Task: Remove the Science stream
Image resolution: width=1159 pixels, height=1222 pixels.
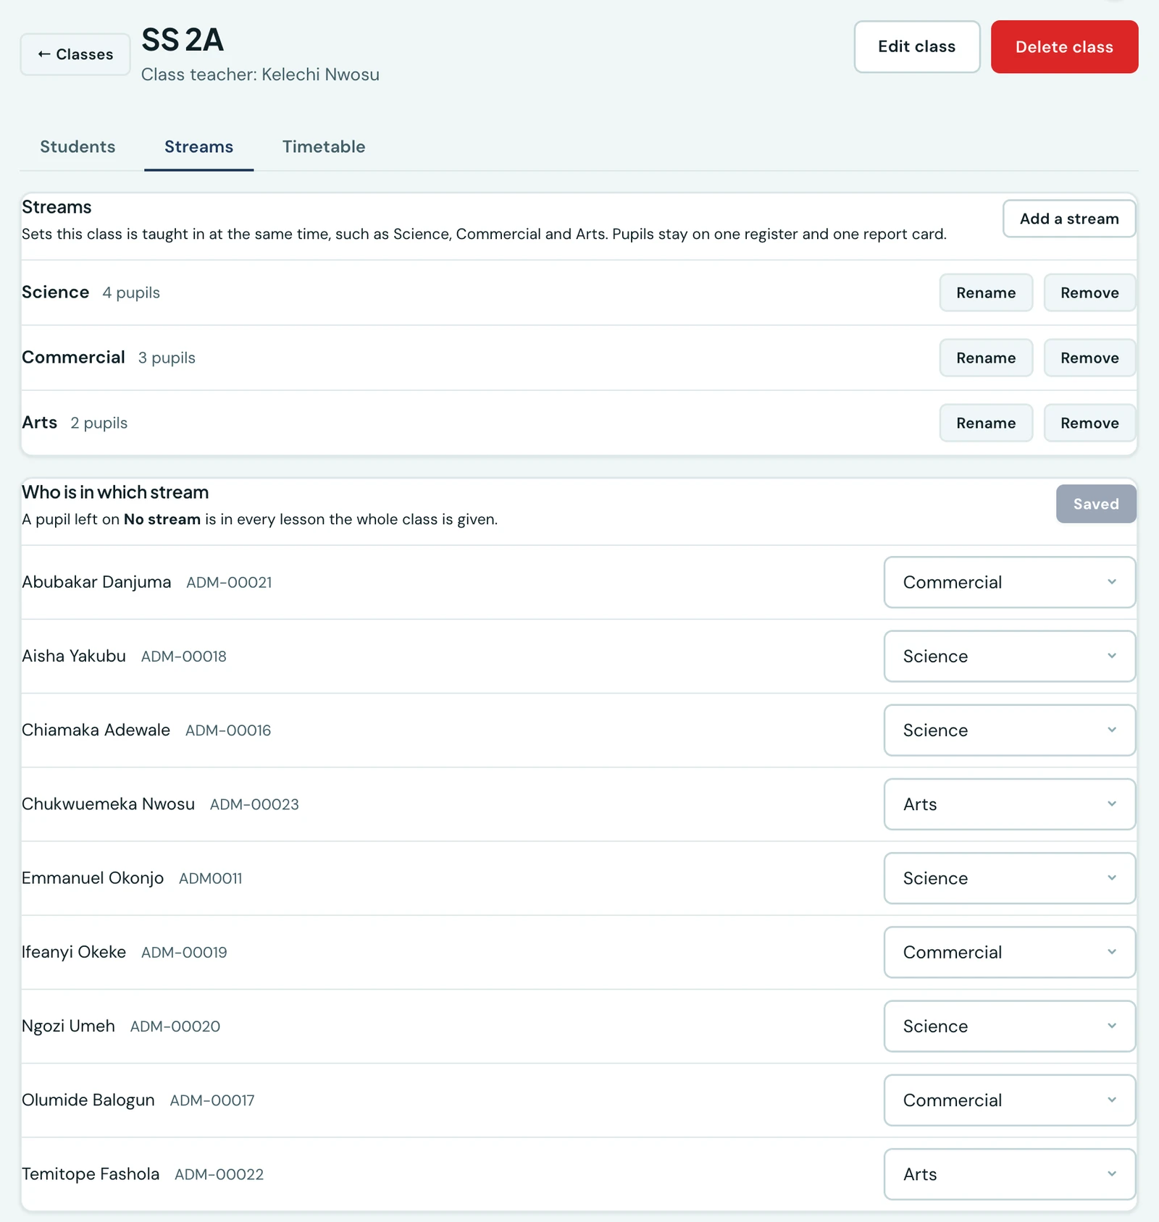Action: pyautogui.click(x=1089, y=292)
